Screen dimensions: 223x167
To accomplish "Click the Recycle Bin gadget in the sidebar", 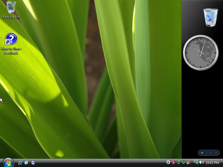I will coord(210,18).
